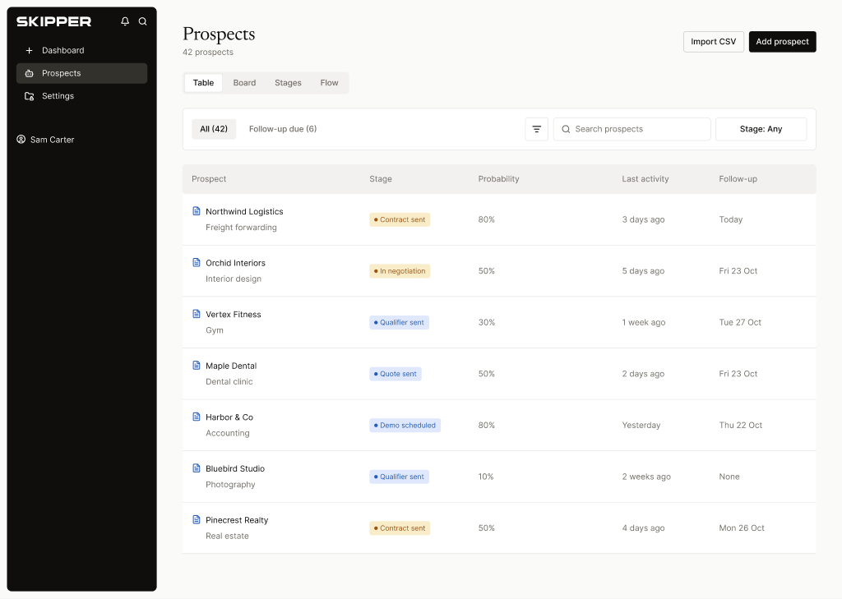
Task: Open the notifications bell icon
Action: [125, 21]
